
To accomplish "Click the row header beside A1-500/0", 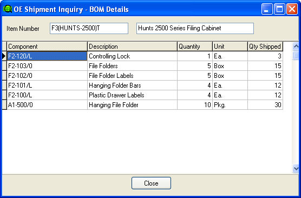I will [4, 105].
